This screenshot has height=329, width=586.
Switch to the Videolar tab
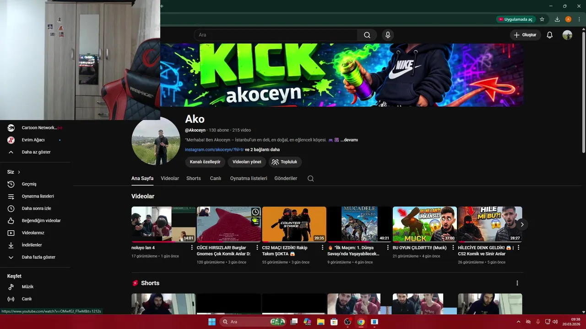pos(170,178)
